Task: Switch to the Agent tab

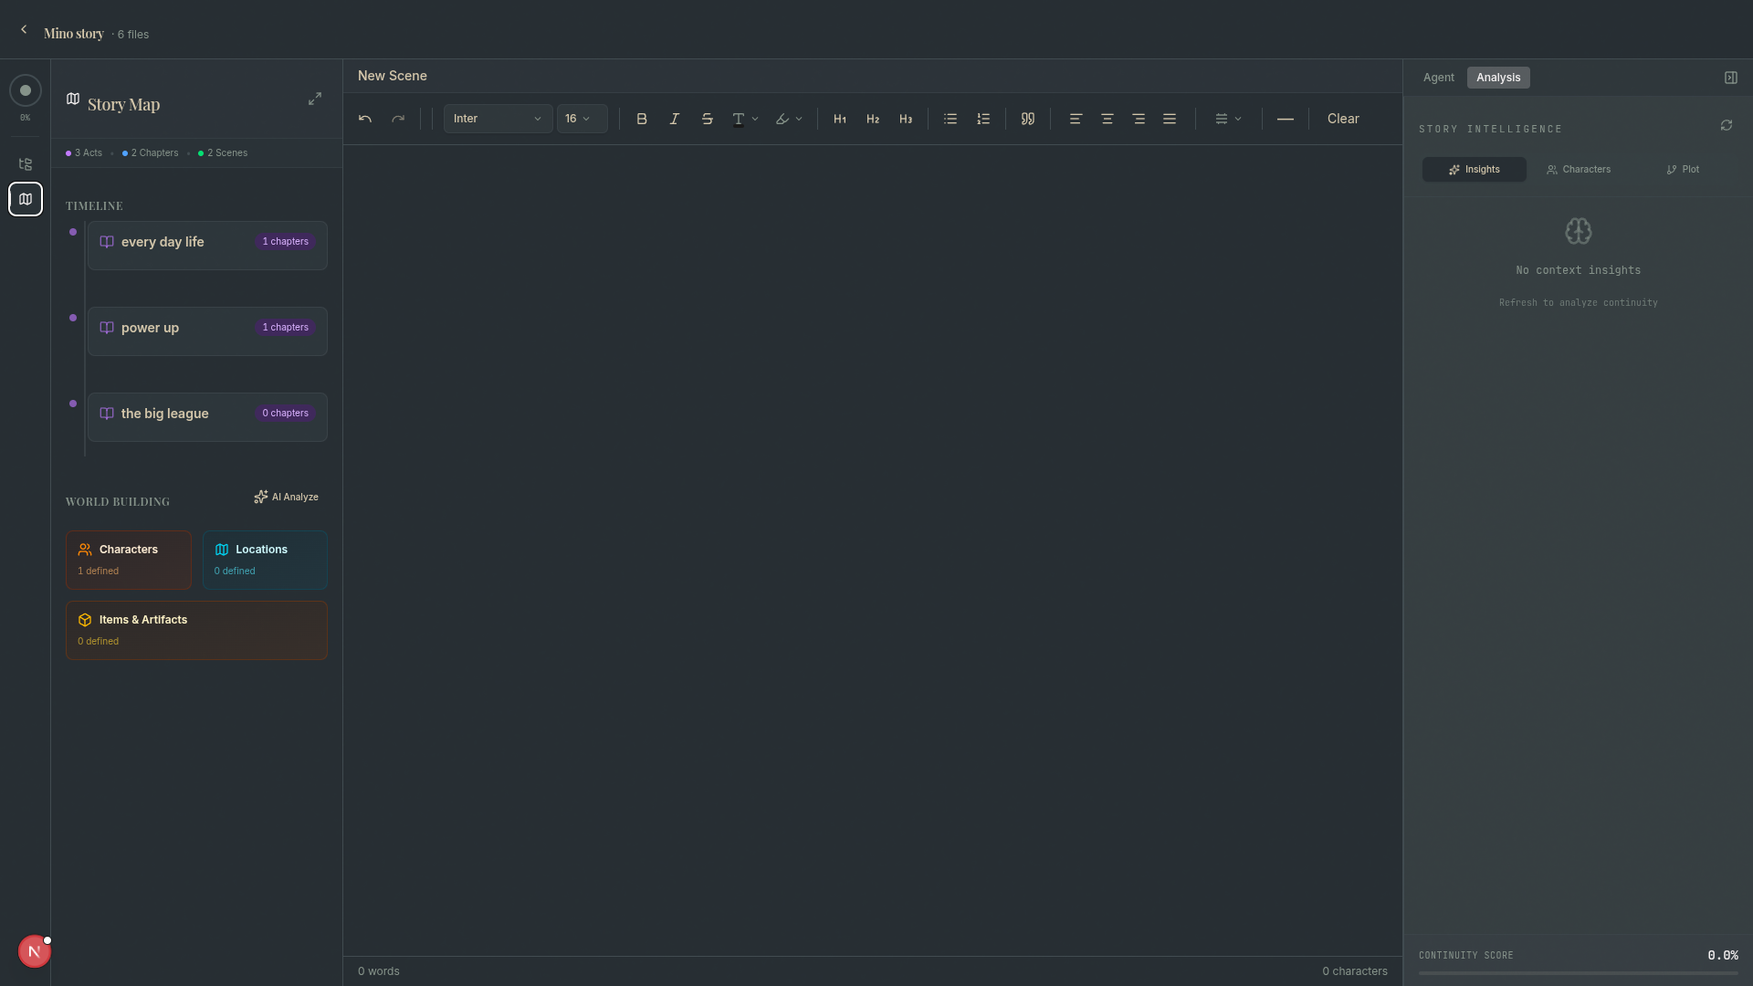Action: [1438, 78]
